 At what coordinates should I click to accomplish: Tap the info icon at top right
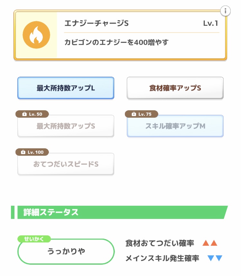click(225, 11)
